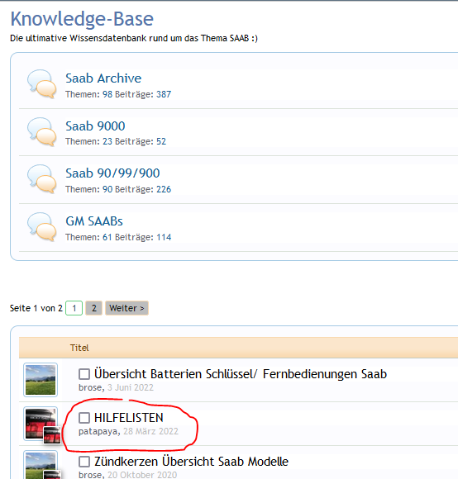Go to page 2 of the thread list
Viewport: 458px width, 479px height.
point(94,308)
